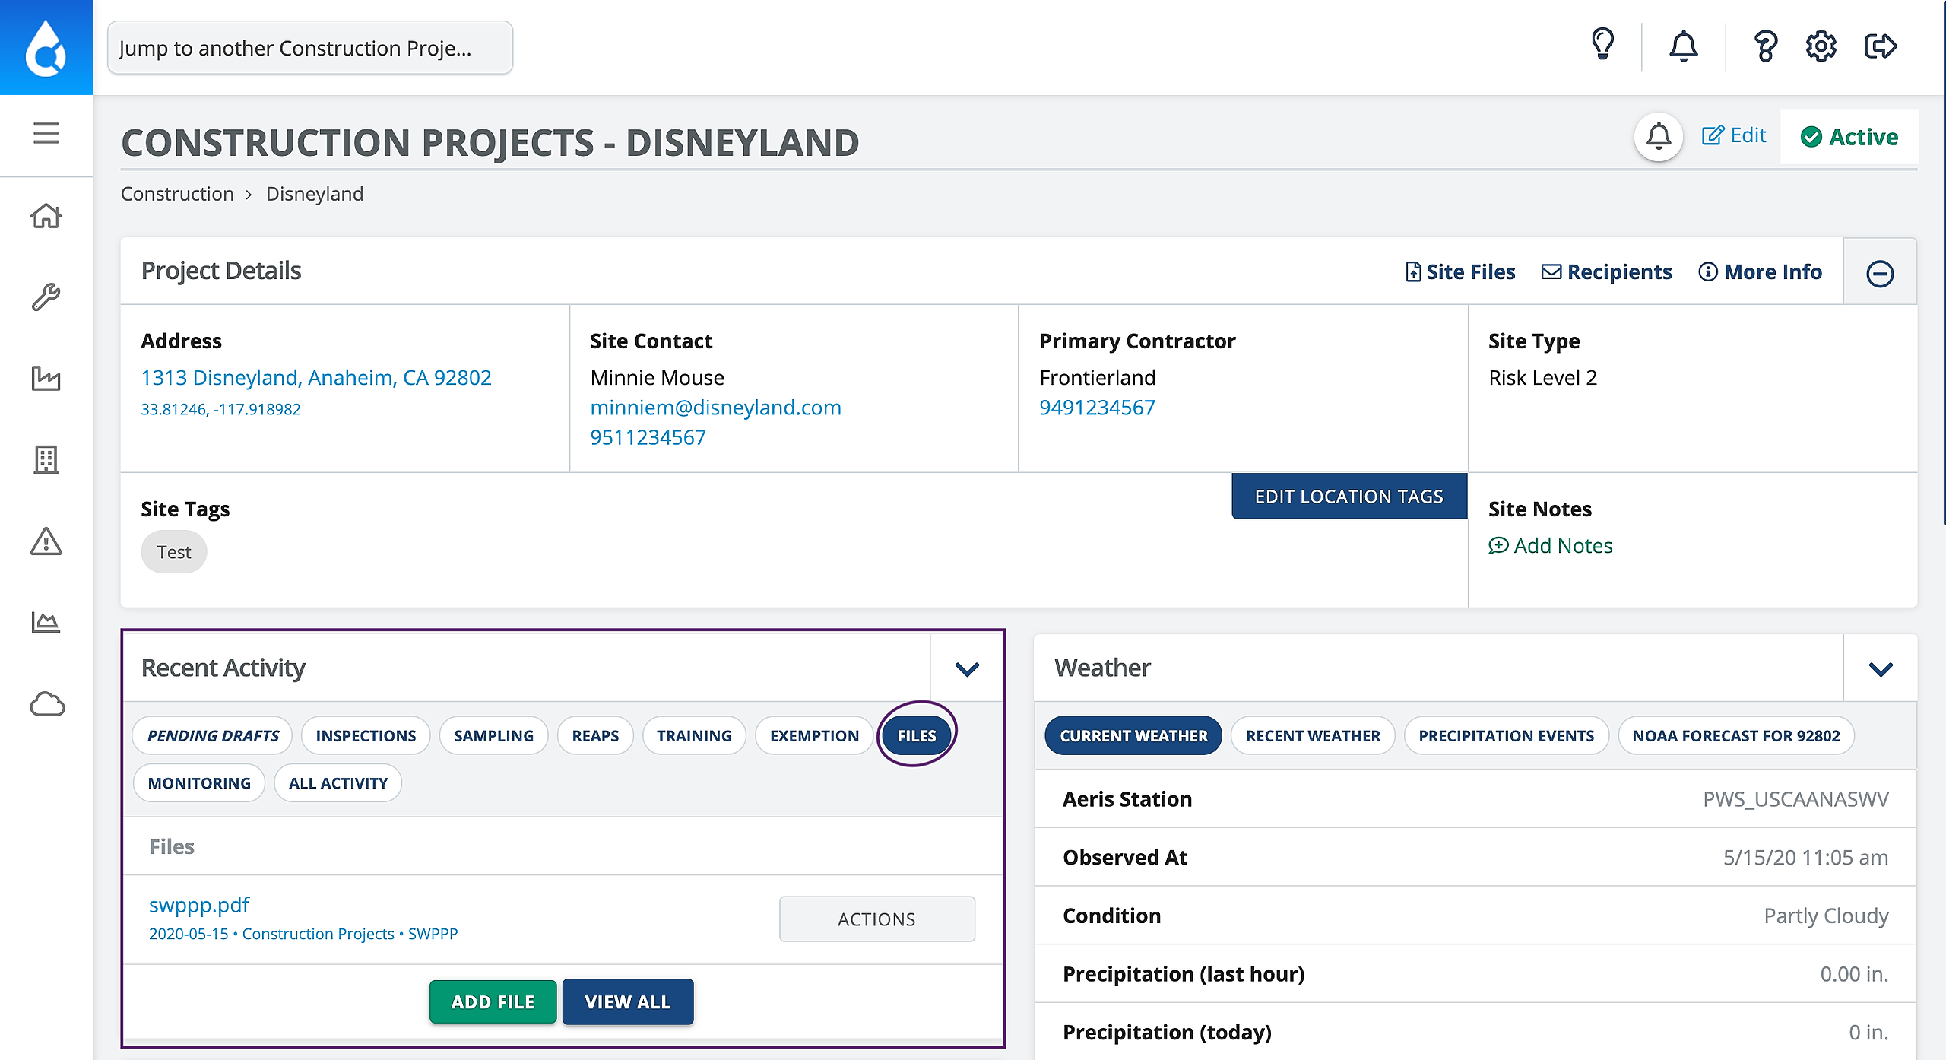Screen dimensions: 1946x1060
Task: Select the Inspections tab
Action: (x=366, y=735)
